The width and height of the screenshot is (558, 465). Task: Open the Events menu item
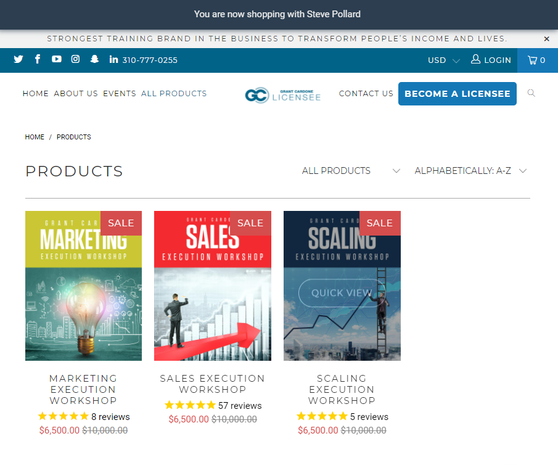click(x=120, y=94)
